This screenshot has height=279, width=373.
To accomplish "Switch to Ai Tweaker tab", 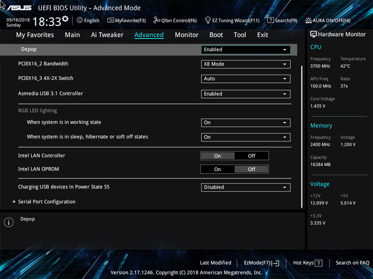I will (x=107, y=35).
